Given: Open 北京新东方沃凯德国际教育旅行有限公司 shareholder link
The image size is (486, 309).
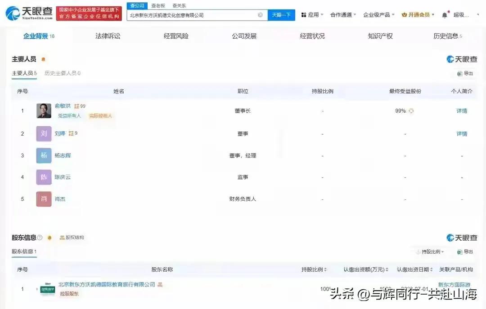Looking at the screenshot, I should 107,284.
